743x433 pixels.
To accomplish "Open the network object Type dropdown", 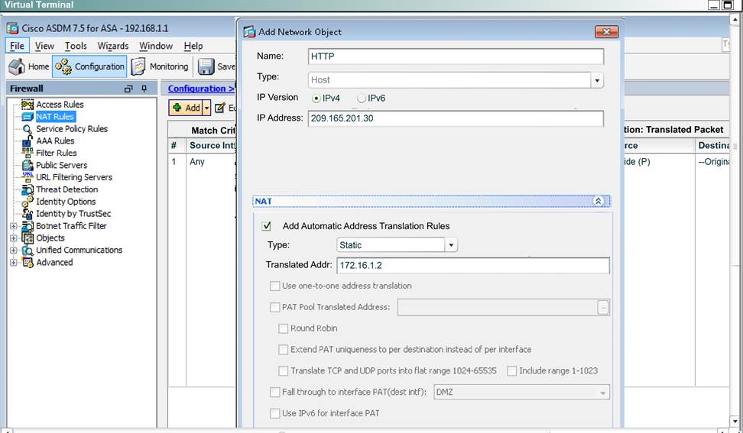I will coord(597,80).
